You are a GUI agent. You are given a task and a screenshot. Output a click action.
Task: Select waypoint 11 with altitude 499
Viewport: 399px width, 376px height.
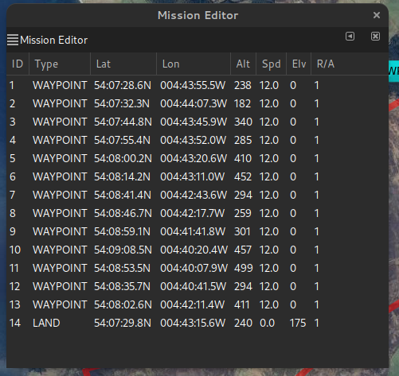[x=198, y=268]
